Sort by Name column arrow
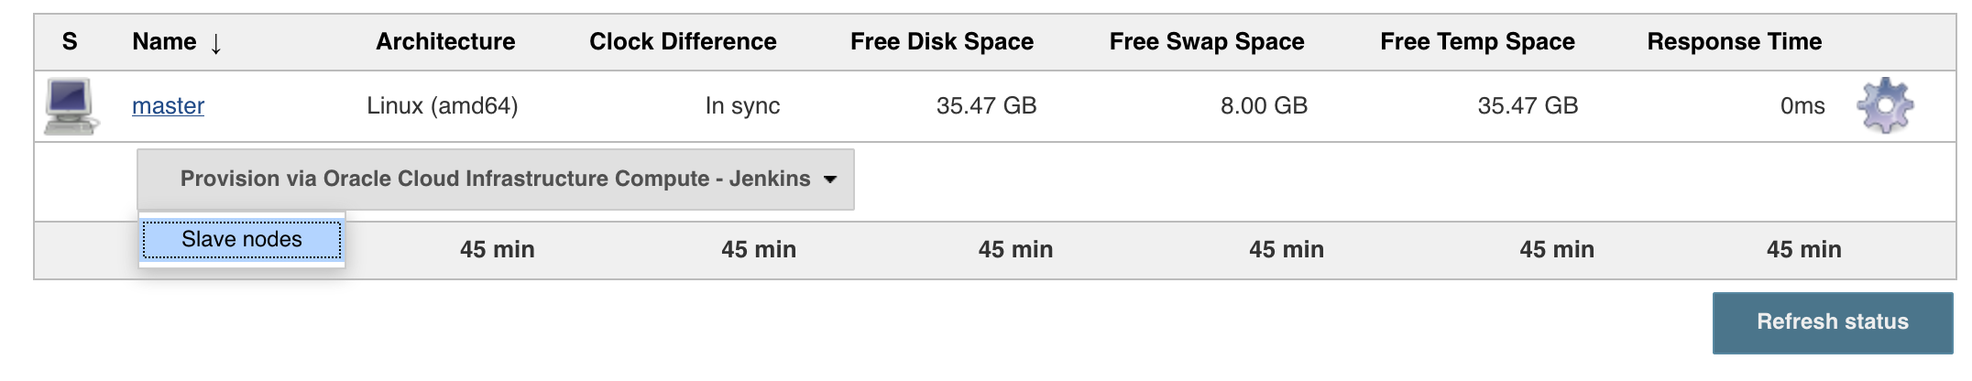This screenshot has width=1972, height=381. click(x=216, y=43)
